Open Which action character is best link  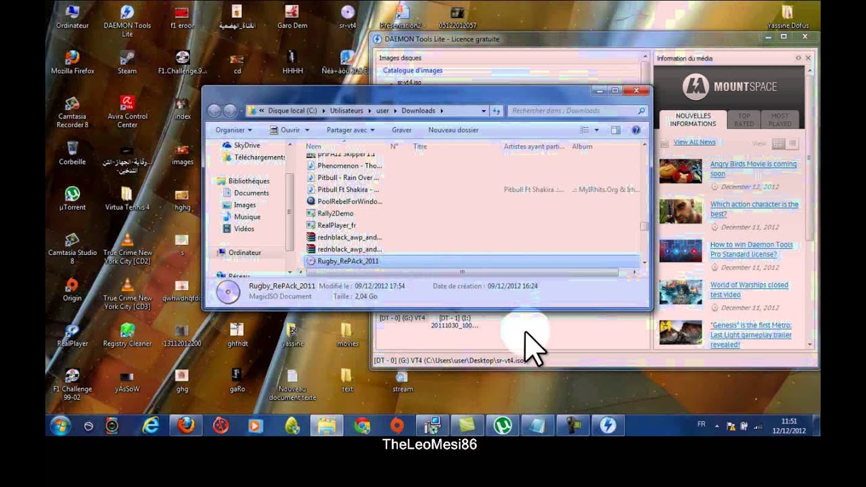point(754,209)
